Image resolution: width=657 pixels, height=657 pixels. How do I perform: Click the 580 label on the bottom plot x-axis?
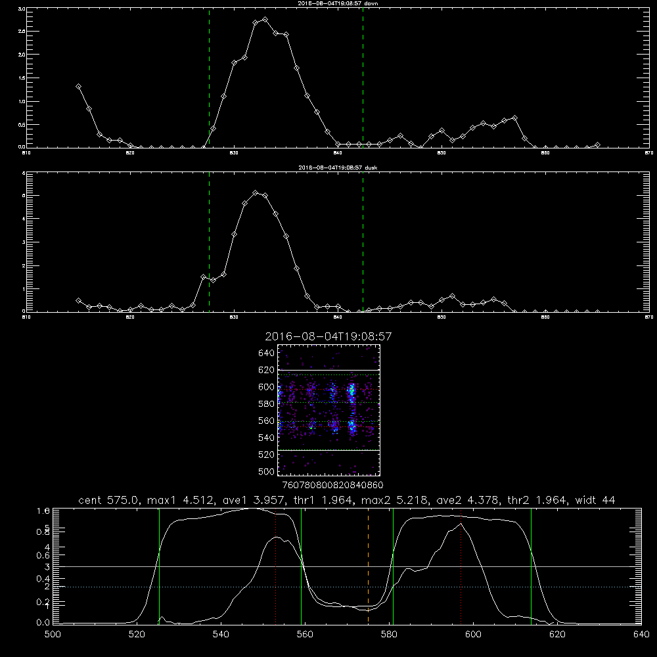389,635
